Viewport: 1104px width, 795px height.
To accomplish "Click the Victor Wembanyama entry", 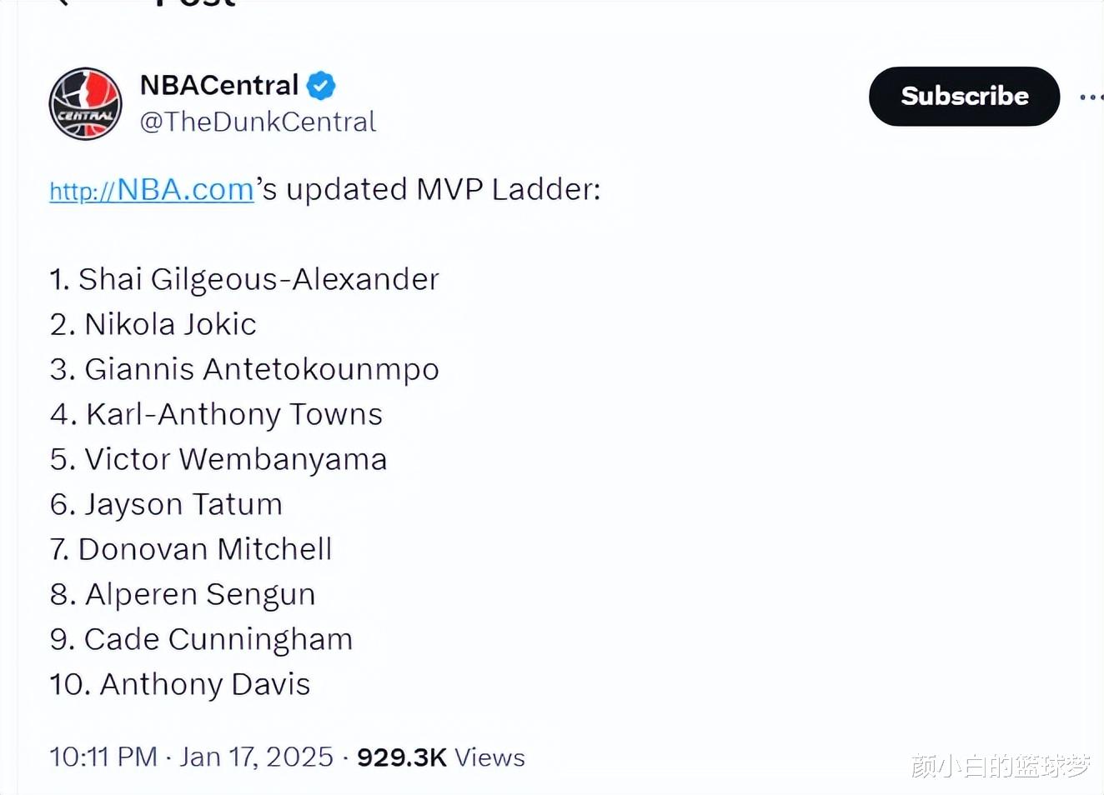I will coord(218,459).
